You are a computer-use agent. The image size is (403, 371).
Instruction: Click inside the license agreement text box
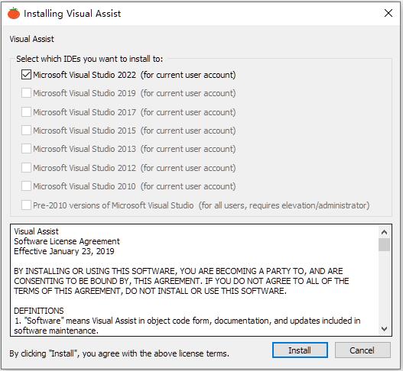coord(196,280)
